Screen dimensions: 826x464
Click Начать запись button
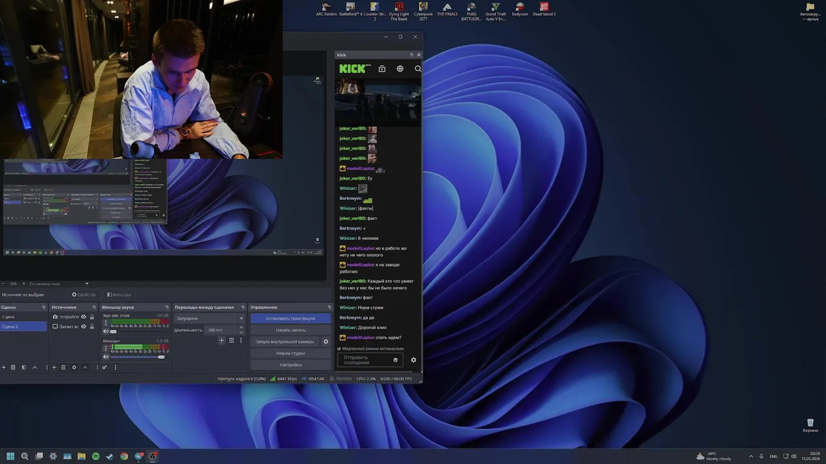click(x=290, y=330)
